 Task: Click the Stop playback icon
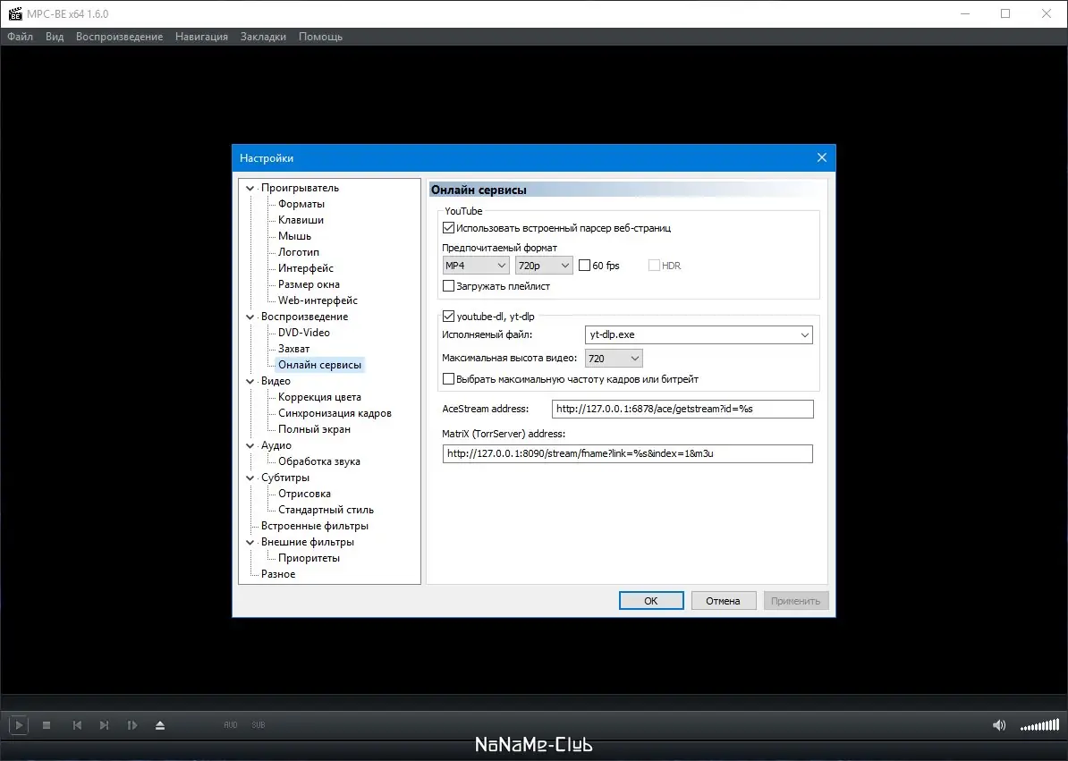47,725
